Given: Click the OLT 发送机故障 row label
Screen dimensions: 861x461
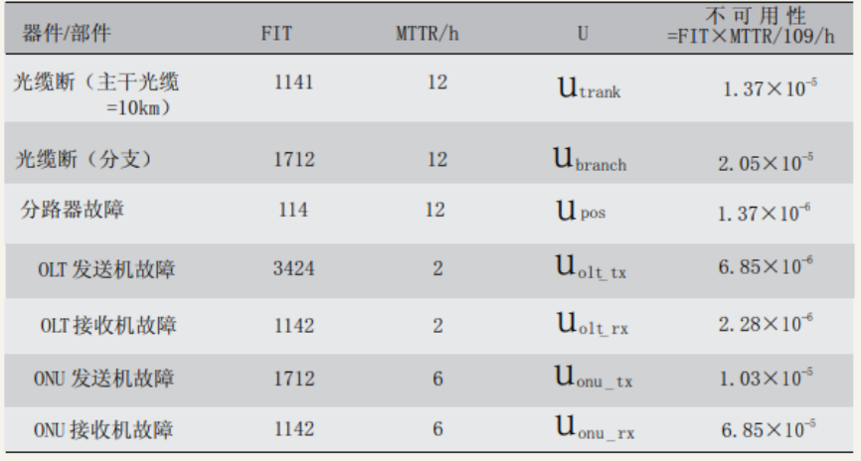Looking at the screenshot, I should pos(106,269).
